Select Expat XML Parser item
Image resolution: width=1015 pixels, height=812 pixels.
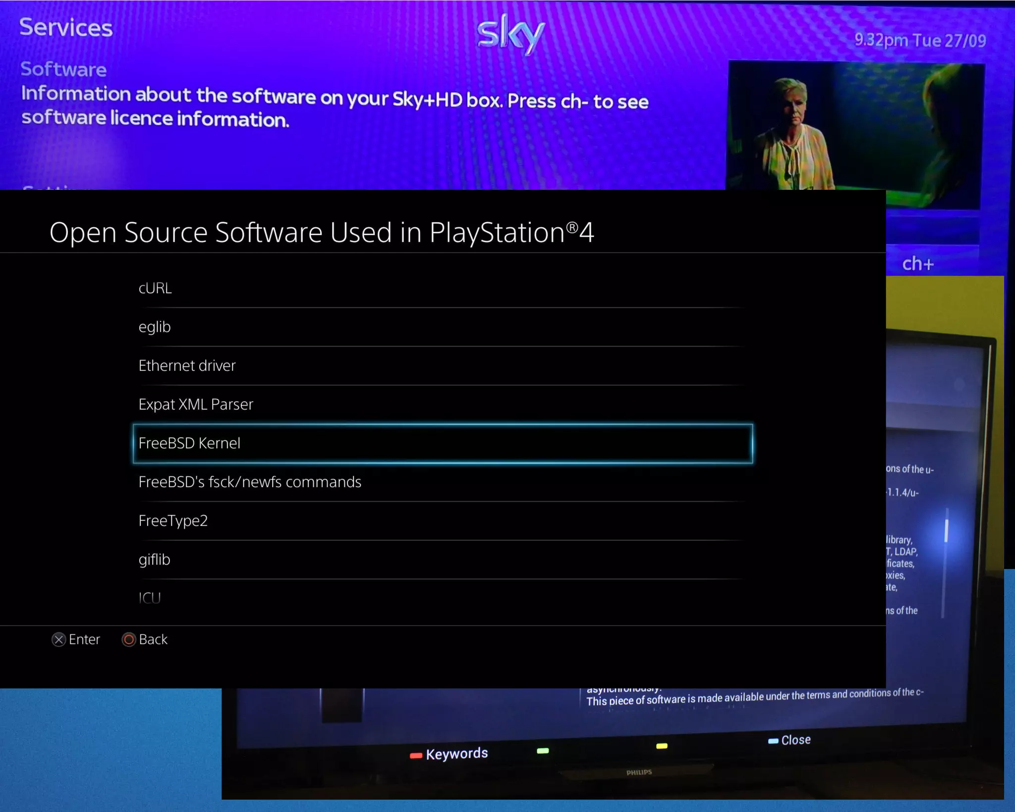(196, 404)
